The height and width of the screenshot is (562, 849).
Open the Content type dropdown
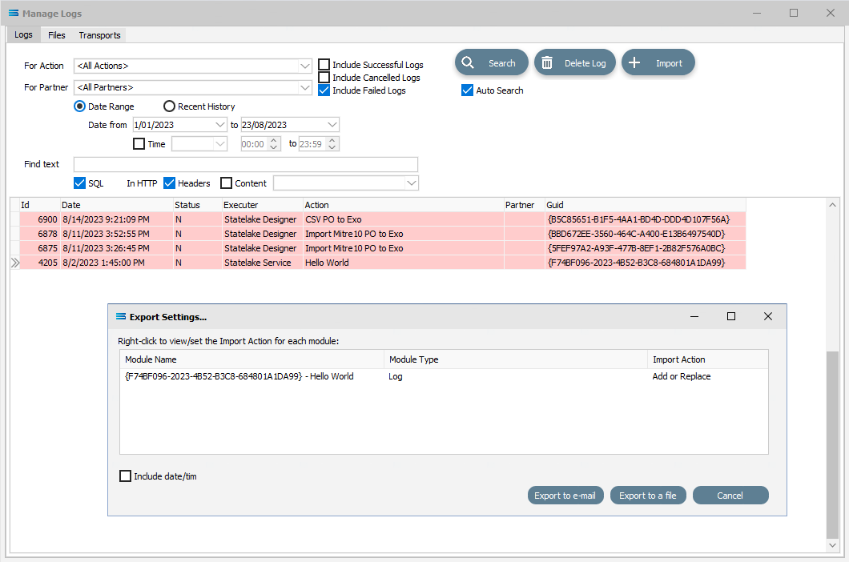pos(412,183)
